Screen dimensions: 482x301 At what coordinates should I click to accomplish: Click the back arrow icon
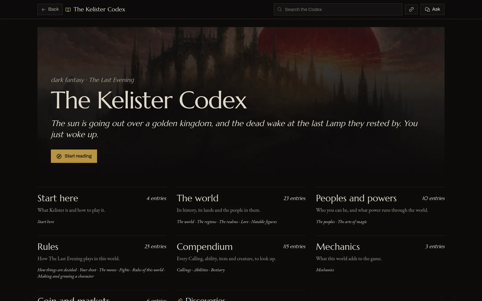[44, 9]
